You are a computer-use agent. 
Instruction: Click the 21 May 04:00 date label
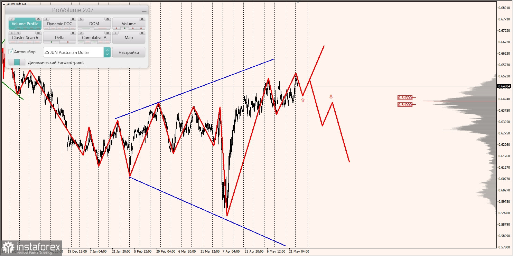[299, 251]
